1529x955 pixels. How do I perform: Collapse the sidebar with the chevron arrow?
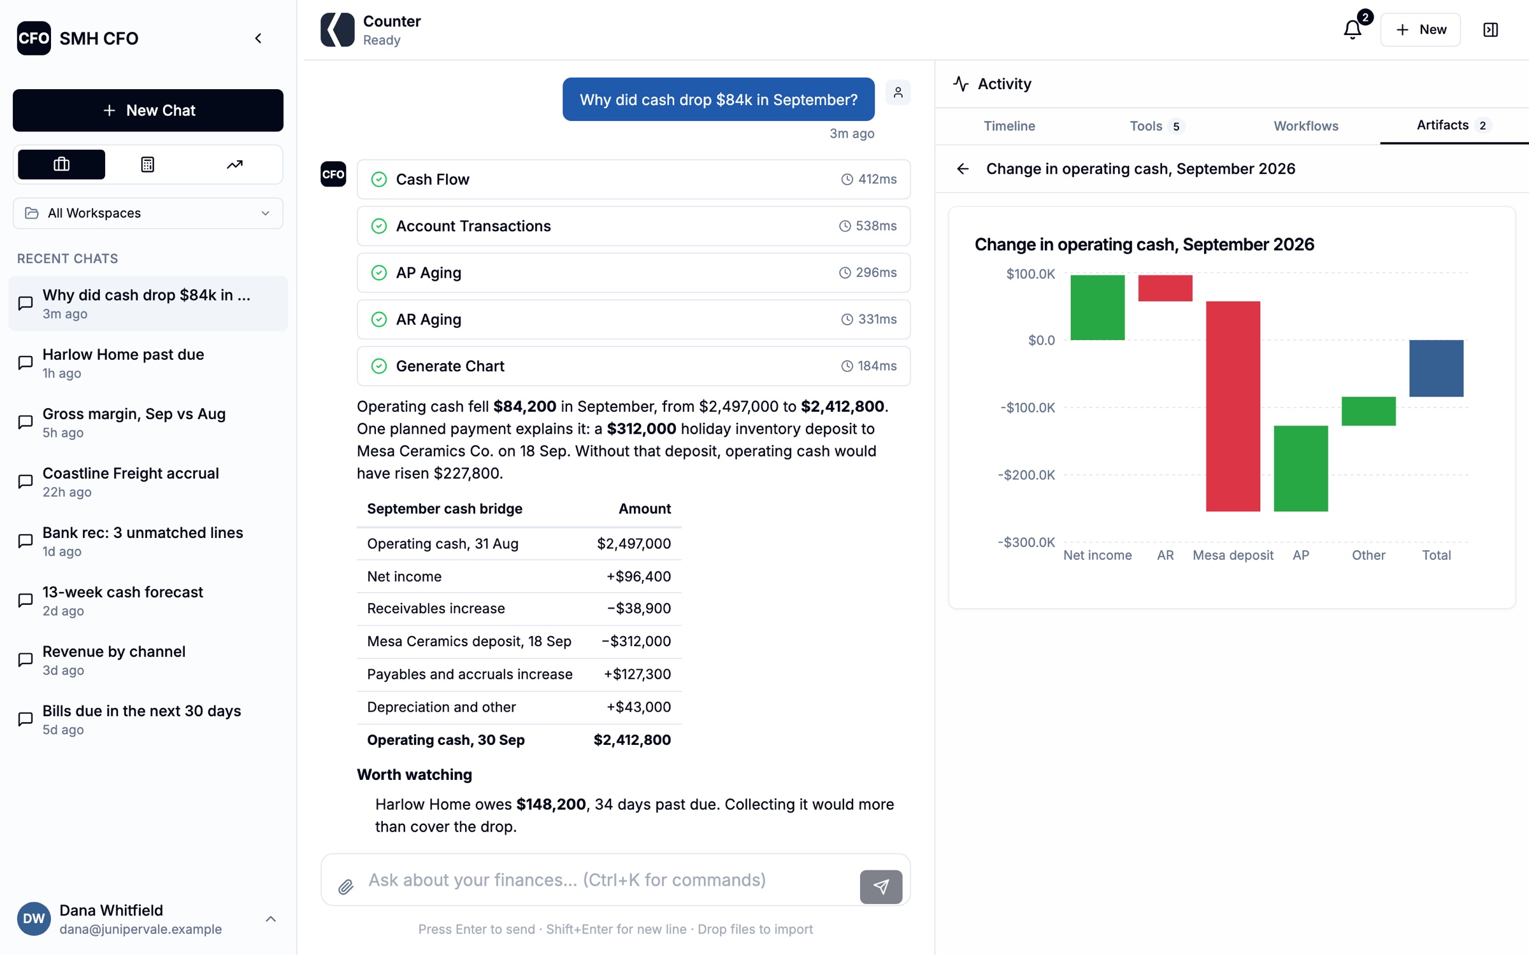click(258, 38)
